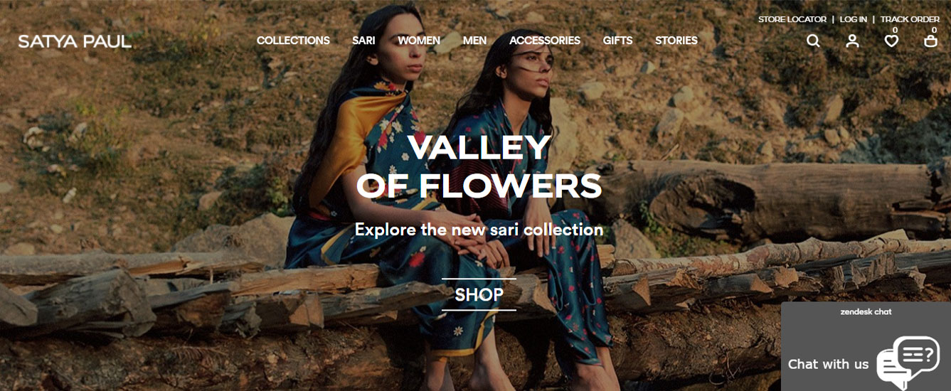Follow the TRACK ORDER link
This screenshot has height=391, width=951.
(910, 19)
